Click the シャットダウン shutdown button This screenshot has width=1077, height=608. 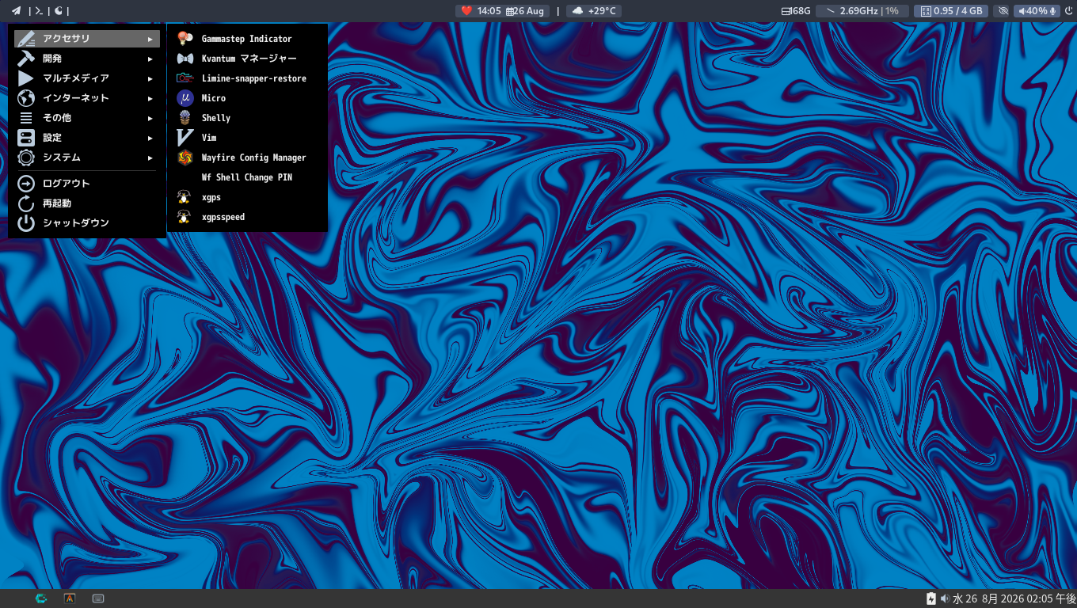[87, 223]
